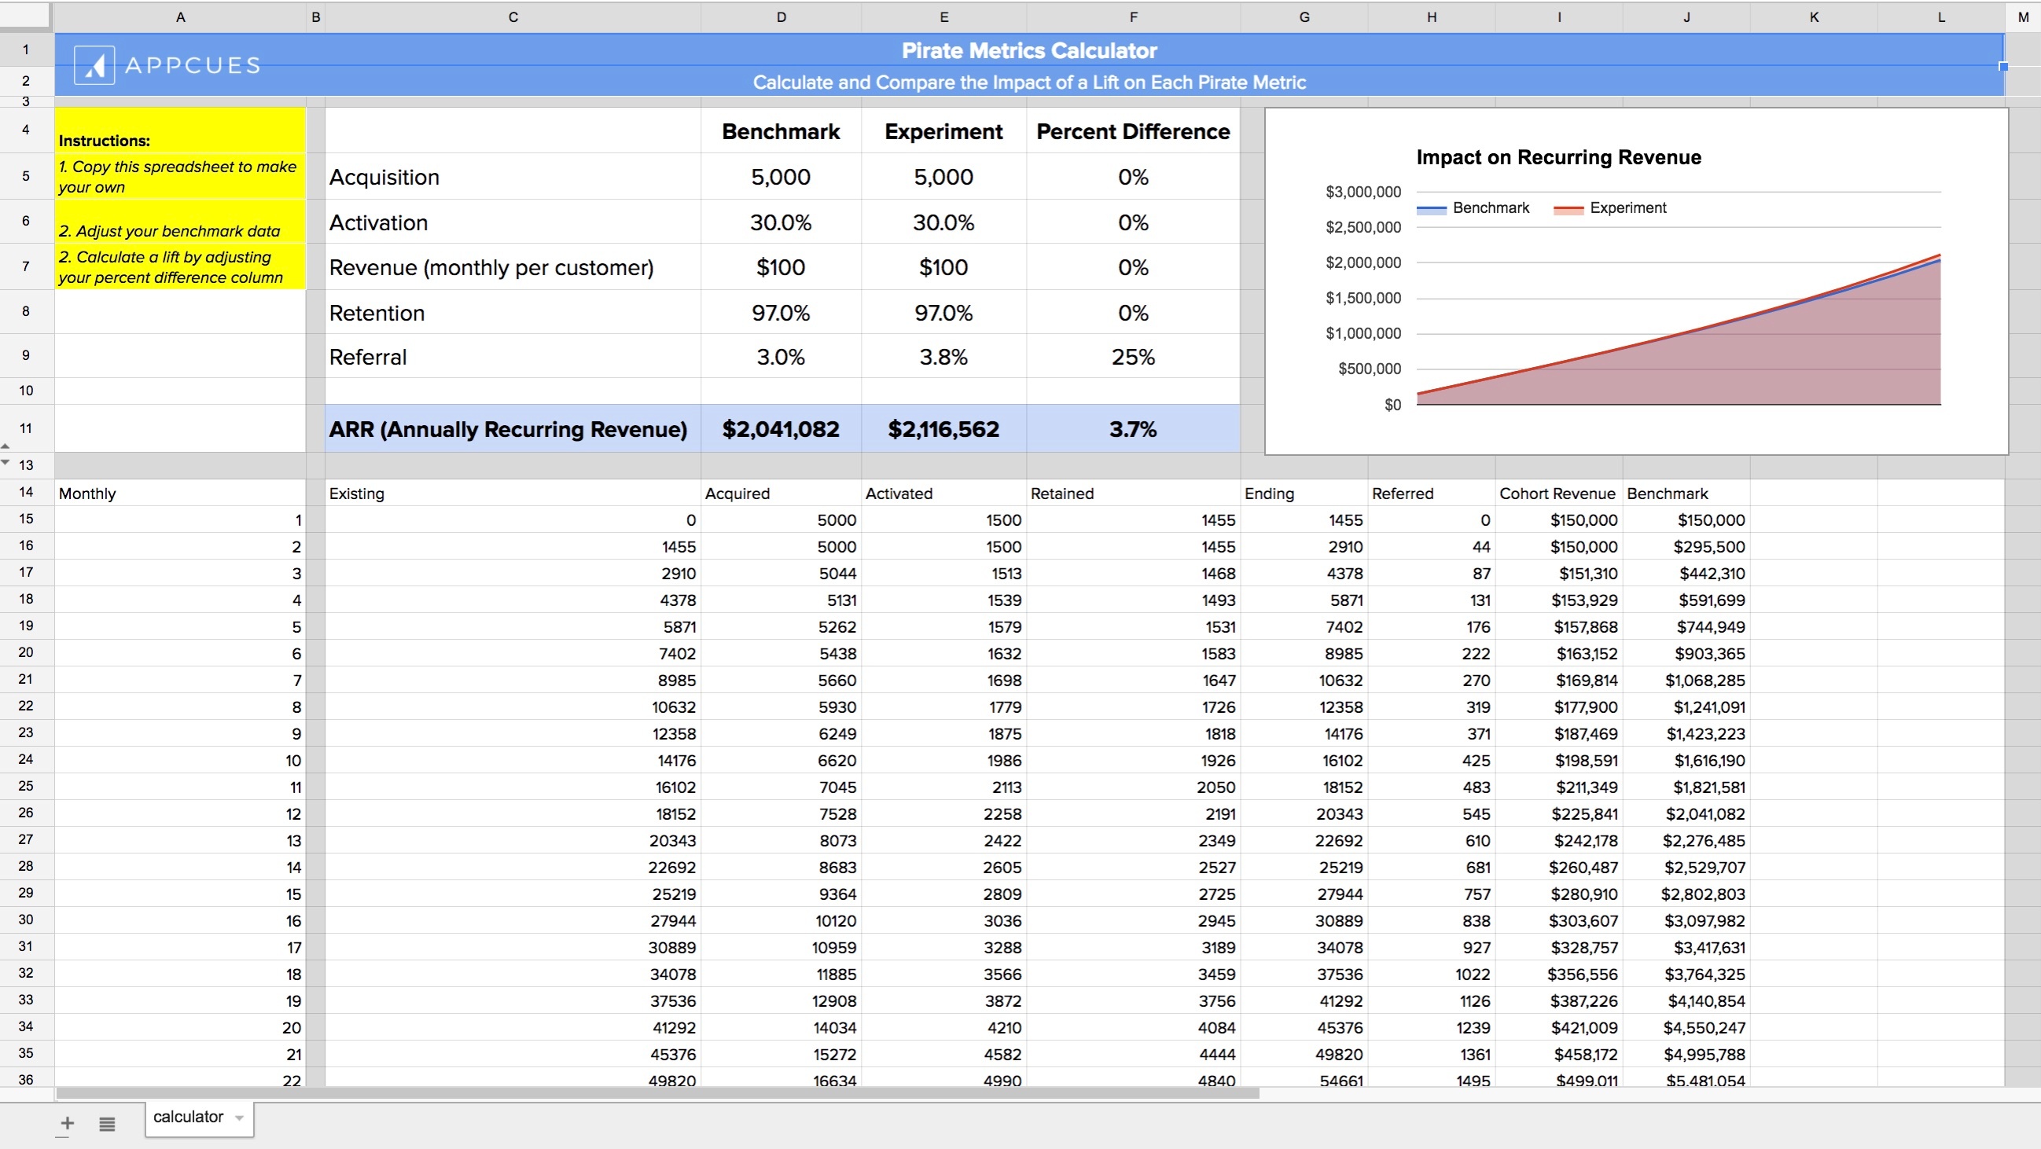Click the Instructions: yellow cell
This screenshot has height=1149, width=2041.
181,130
